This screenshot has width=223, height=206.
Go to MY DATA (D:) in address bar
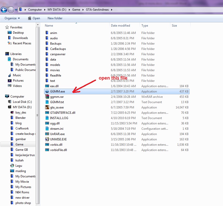pos(57,10)
